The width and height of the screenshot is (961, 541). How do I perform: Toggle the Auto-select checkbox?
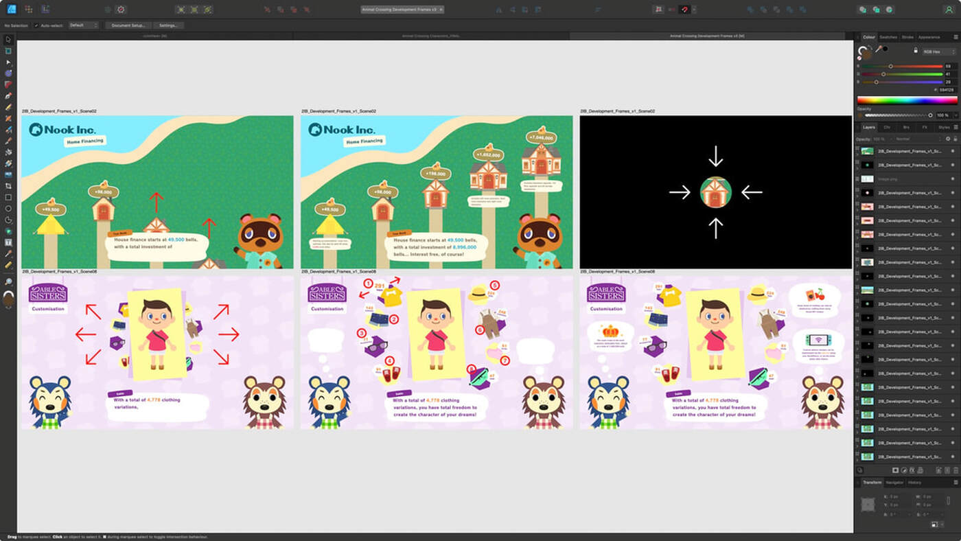click(36, 25)
